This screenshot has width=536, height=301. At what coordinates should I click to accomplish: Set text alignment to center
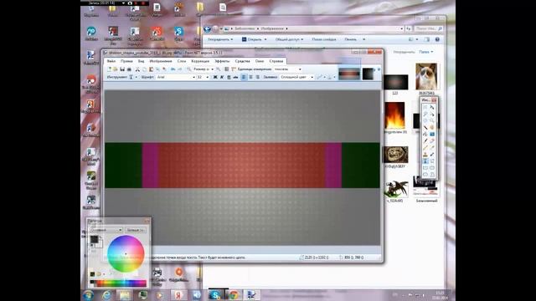click(x=250, y=77)
